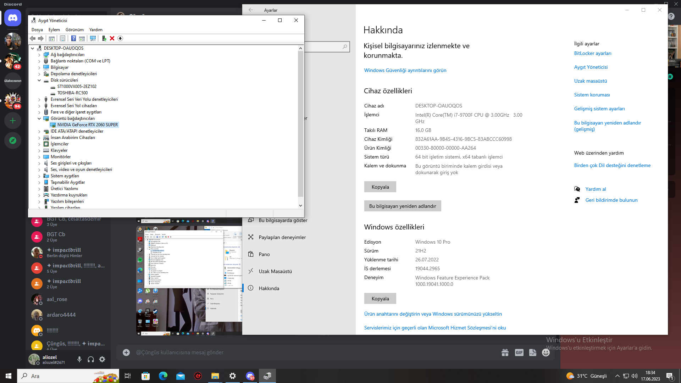The width and height of the screenshot is (681, 383).
Task: Click Scan for hardware changes toolbar icon
Action: pos(93,38)
